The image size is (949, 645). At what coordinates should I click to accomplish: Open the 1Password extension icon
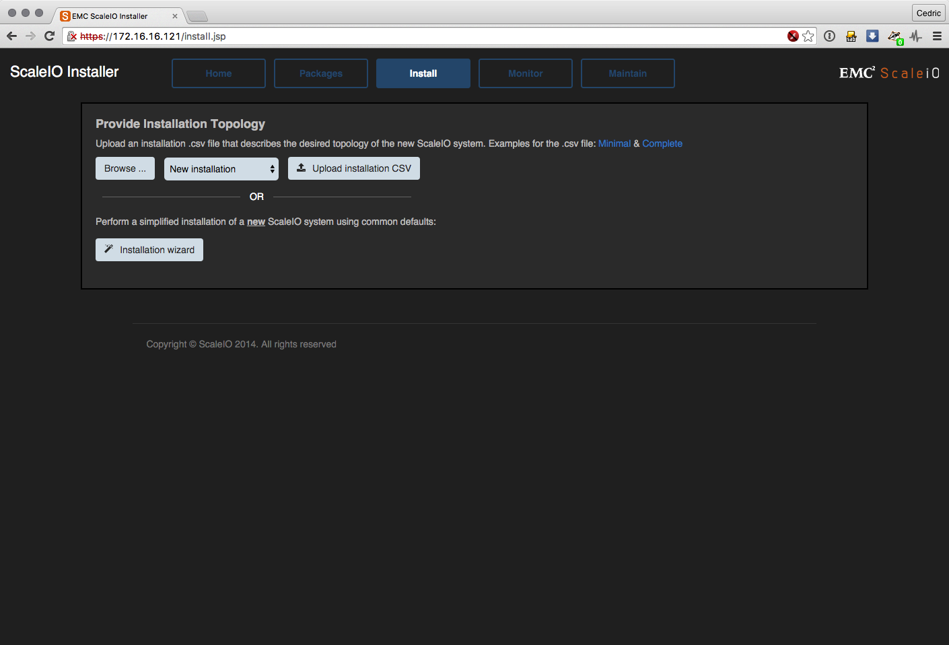coord(830,36)
